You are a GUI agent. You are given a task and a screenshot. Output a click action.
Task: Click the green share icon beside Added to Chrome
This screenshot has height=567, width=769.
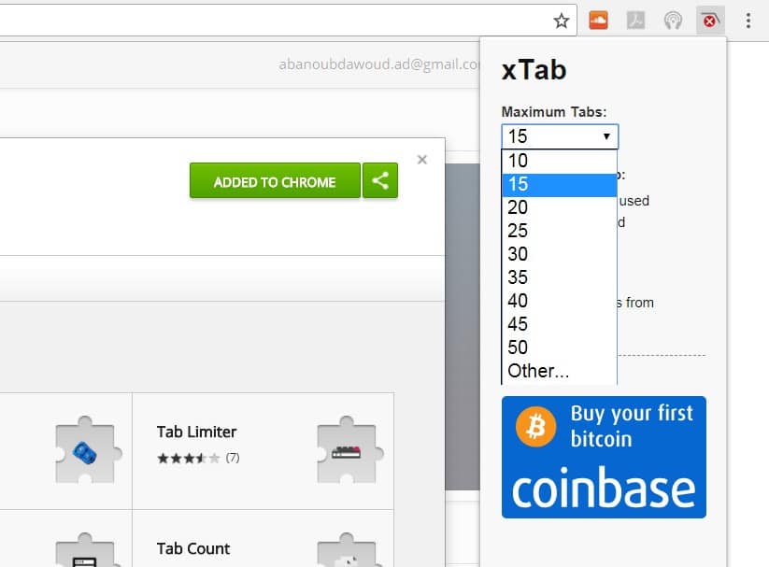point(380,181)
